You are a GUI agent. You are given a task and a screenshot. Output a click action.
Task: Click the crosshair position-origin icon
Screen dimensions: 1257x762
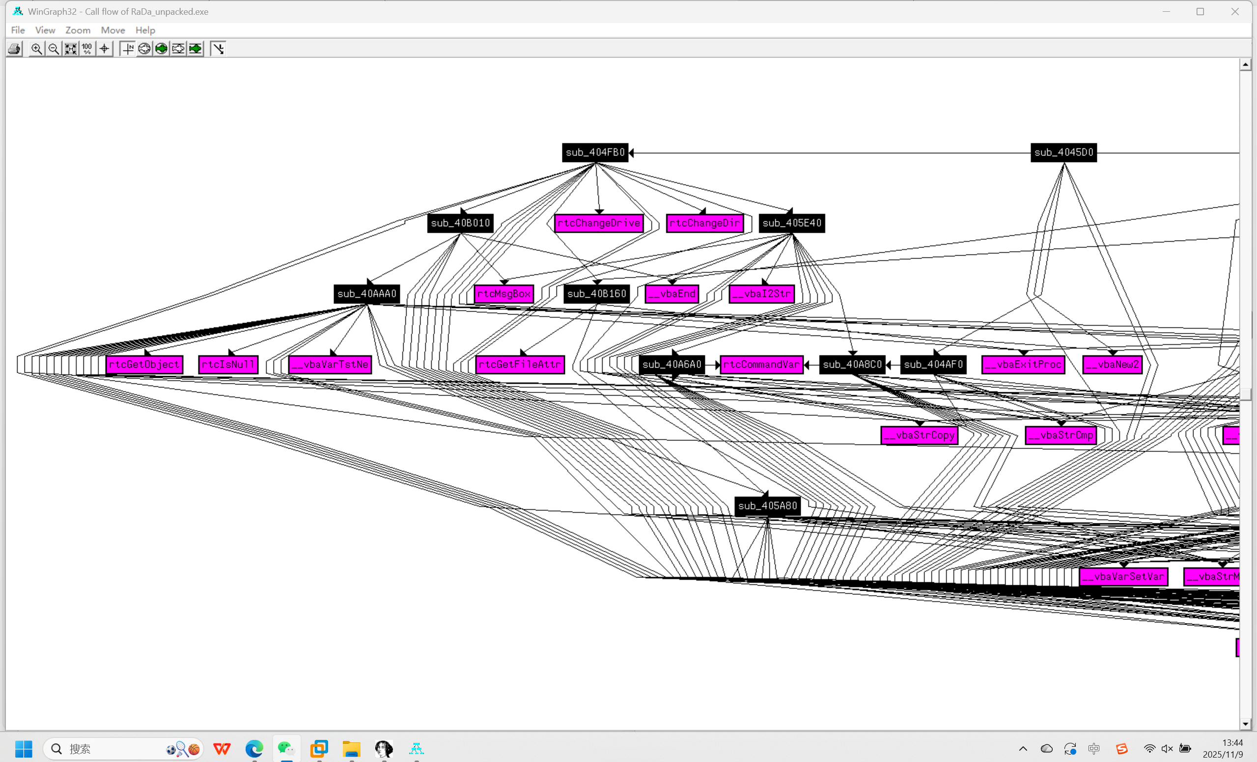click(x=105, y=49)
